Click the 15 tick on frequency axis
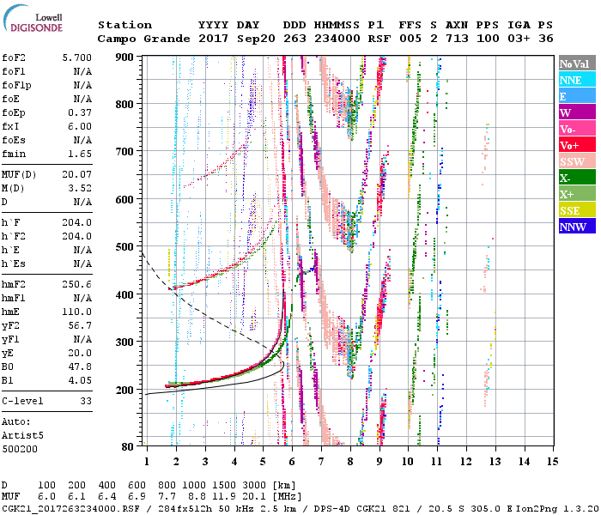Image resolution: width=601 pixels, height=515 pixels. (x=553, y=462)
